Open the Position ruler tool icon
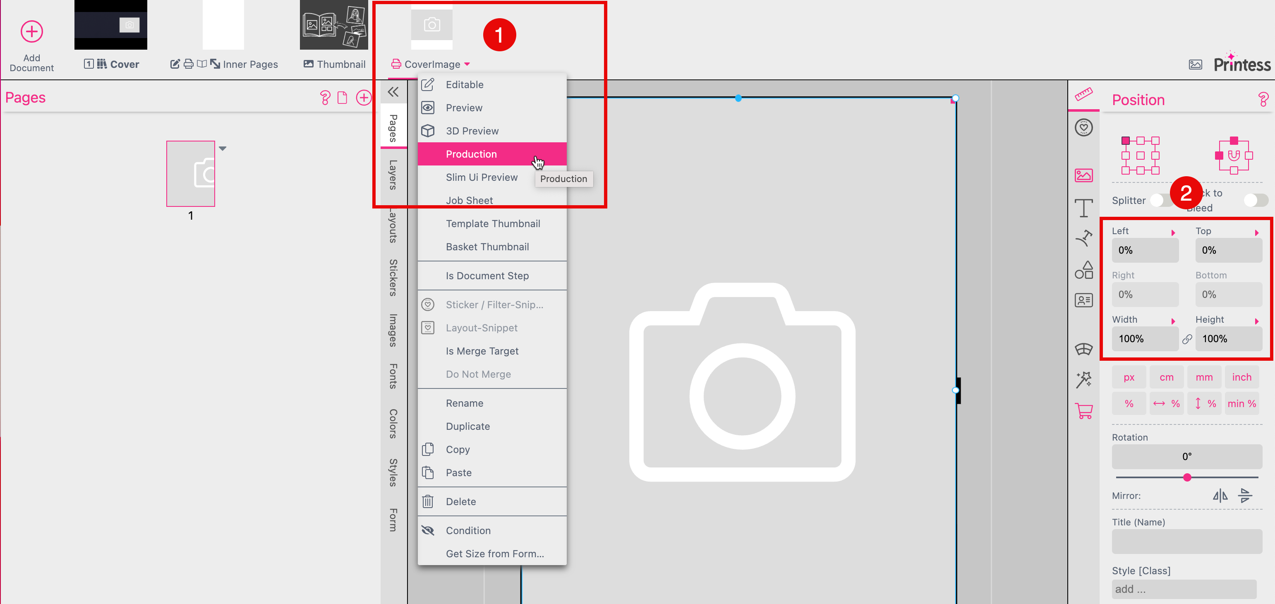This screenshot has width=1275, height=604. tap(1083, 94)
